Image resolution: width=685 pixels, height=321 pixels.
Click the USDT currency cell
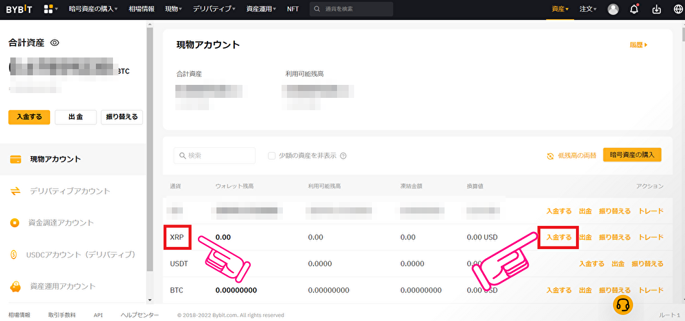point(179,264)
